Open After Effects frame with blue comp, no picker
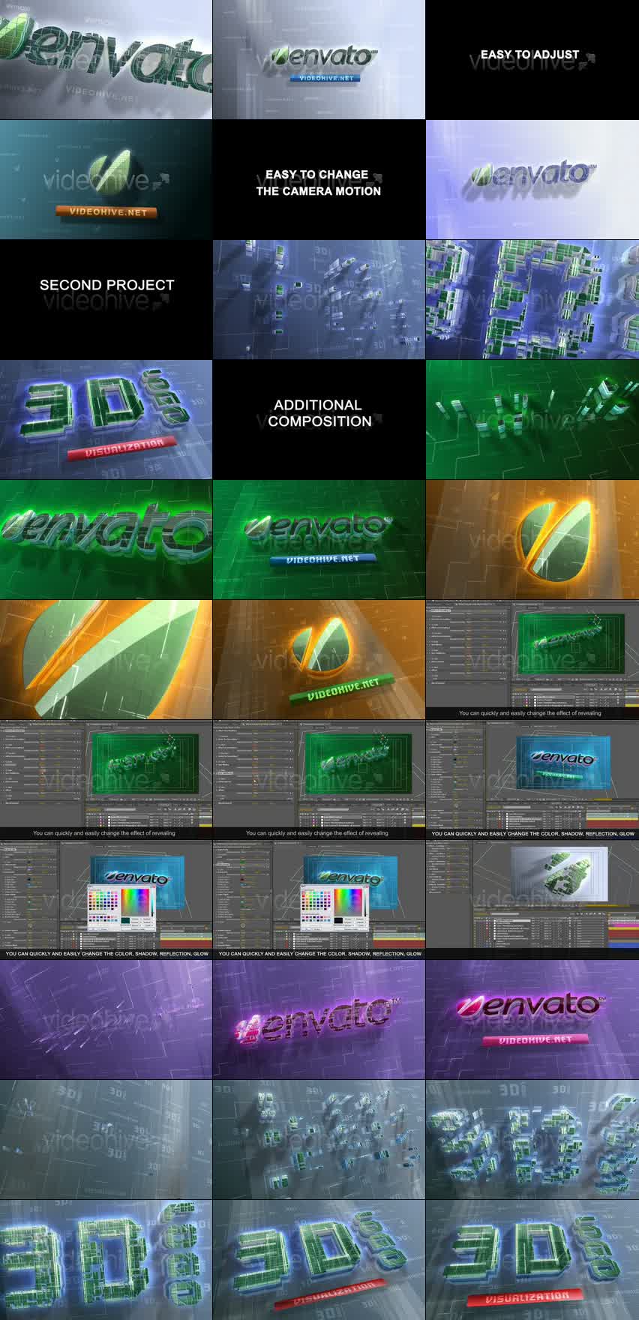The image size is (639, 1320). (x=532, y=780)
